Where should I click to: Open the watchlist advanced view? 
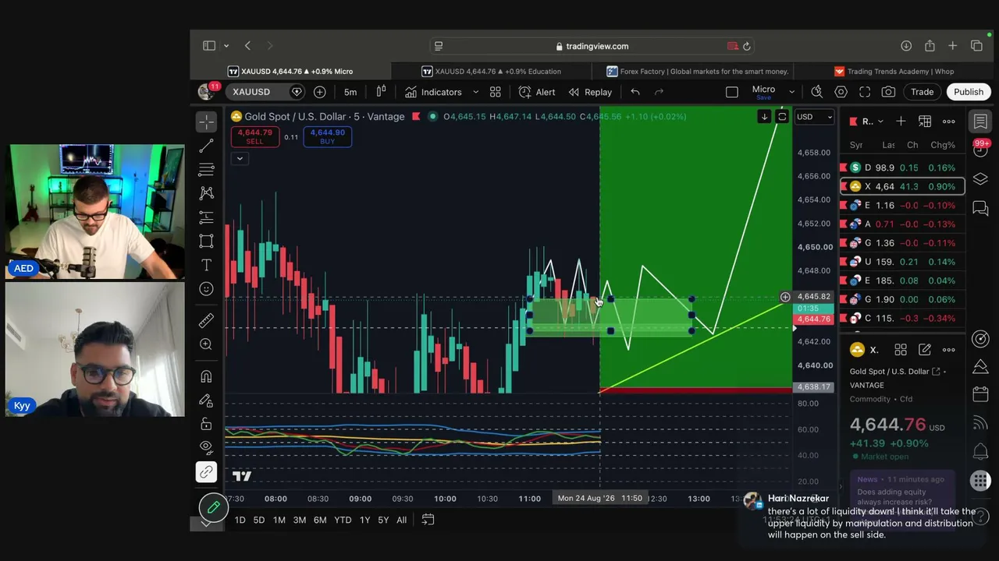click(x=925, y=122)
